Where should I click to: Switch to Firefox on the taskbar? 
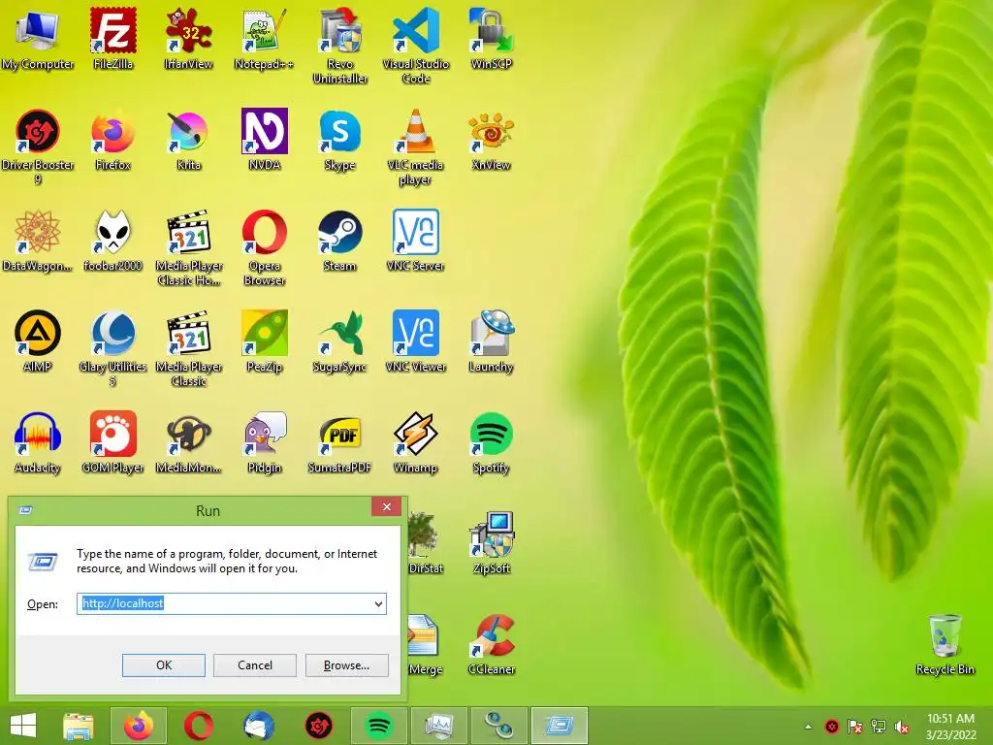click(x=139, y=726)
